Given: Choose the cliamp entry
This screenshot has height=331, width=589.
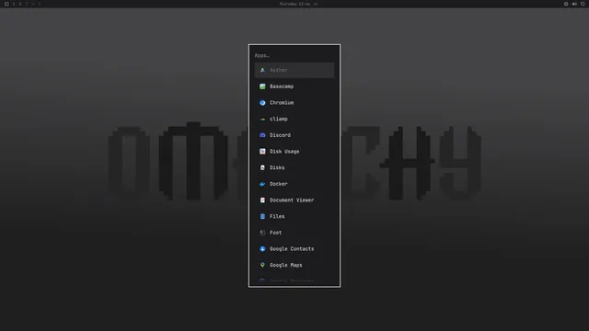Looking at the screenshot, I should point(294,119).
